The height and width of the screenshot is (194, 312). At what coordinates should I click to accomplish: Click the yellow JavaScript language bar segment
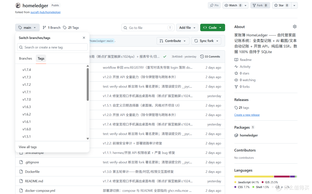[254, 176]
